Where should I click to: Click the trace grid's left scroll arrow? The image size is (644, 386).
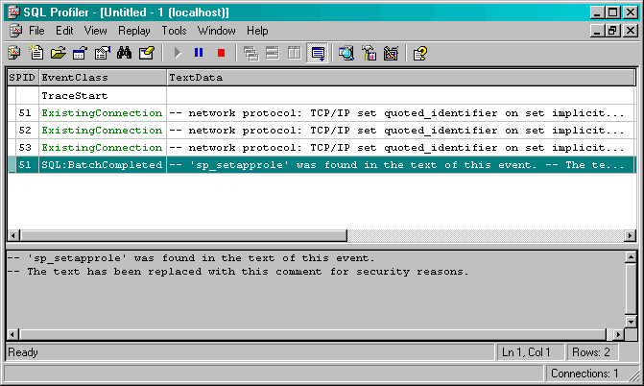[x=13, y=235]
